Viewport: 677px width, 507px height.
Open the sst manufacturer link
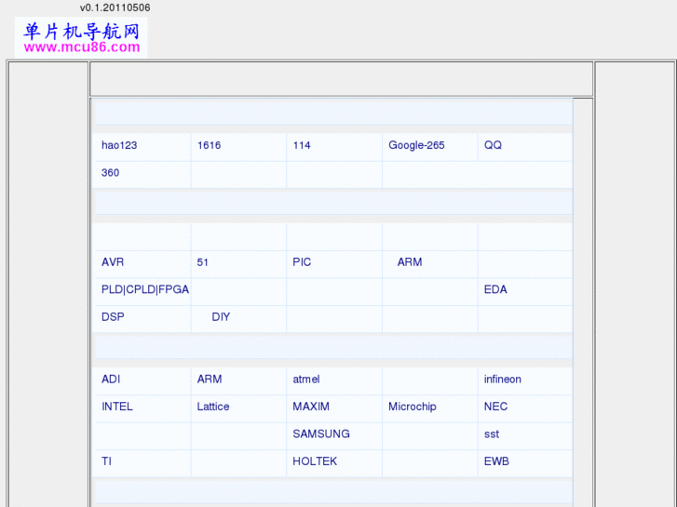pos(492,434)
